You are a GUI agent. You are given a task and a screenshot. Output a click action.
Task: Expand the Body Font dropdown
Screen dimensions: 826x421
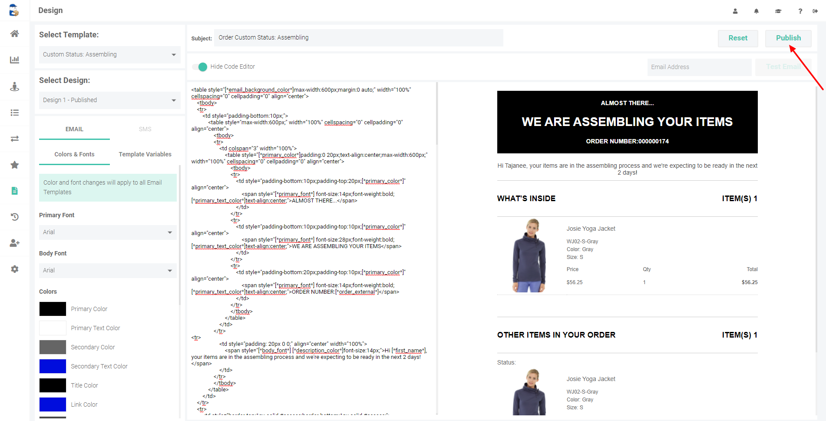tap(108, 271)
